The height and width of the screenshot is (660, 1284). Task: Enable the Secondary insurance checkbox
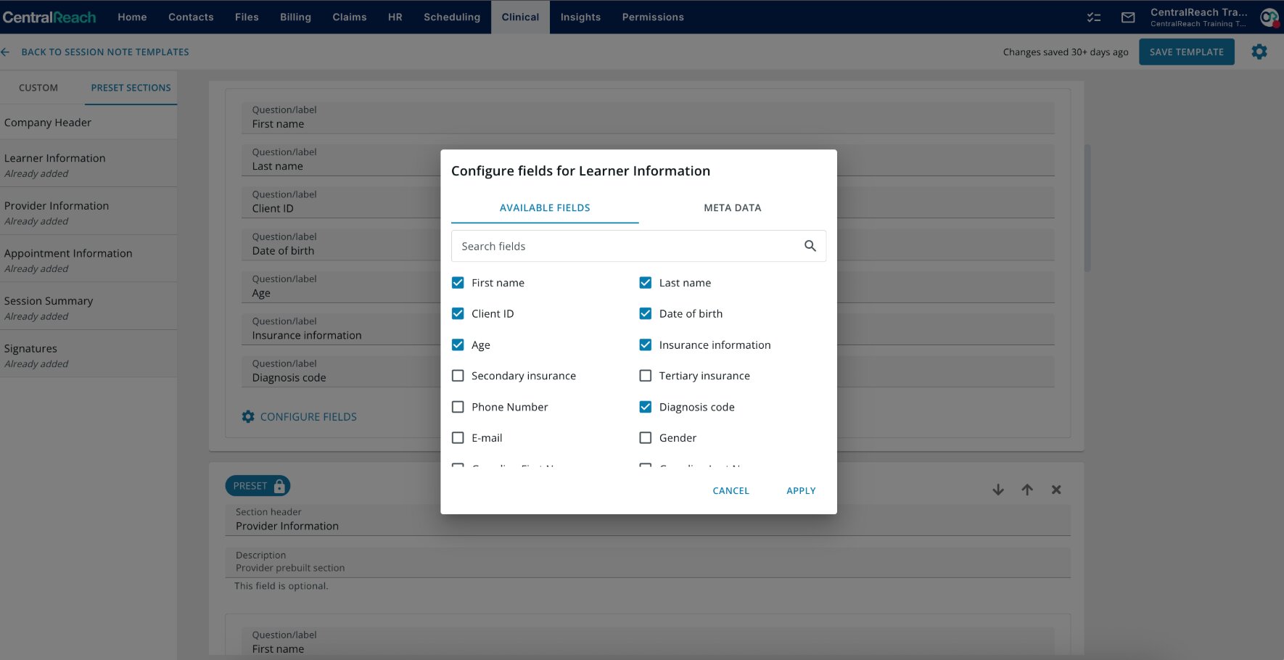[458, 376]
